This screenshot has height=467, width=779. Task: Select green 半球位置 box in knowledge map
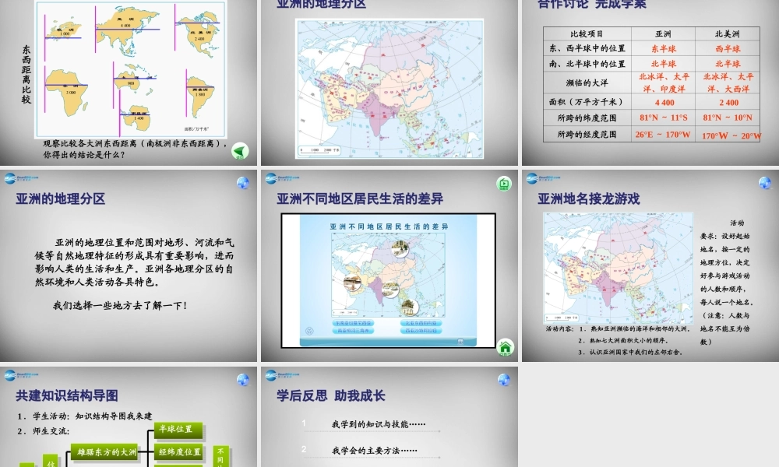(178, 430)
